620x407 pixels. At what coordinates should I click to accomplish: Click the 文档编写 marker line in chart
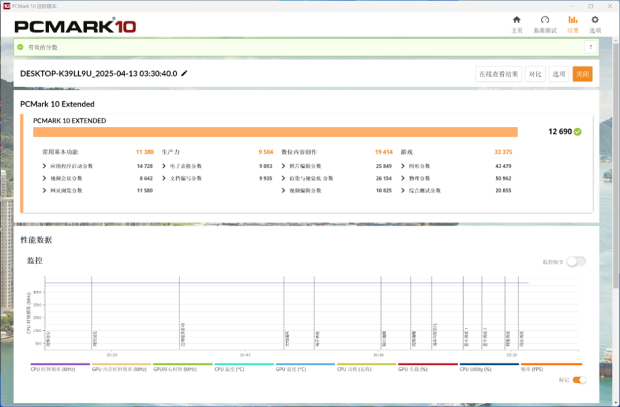coord(284,312)
